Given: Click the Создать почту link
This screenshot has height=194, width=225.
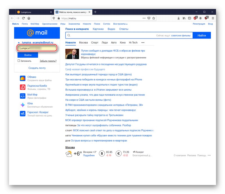Looking at the screenshot, I should pyautogui.click(x=37, y=68).
